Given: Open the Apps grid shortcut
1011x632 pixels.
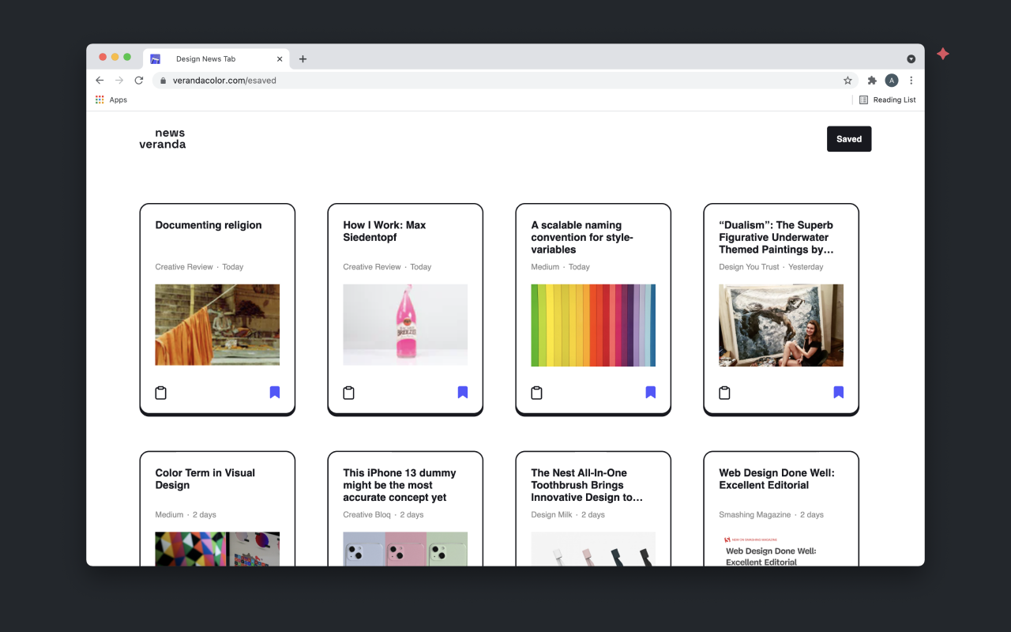Looking at the screenshot, I should click(112, 100).
